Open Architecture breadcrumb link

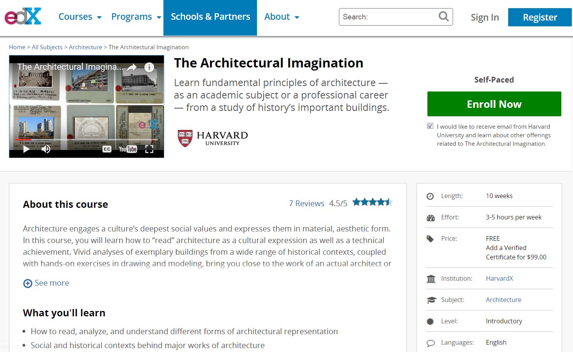click(x=85, y=47)
